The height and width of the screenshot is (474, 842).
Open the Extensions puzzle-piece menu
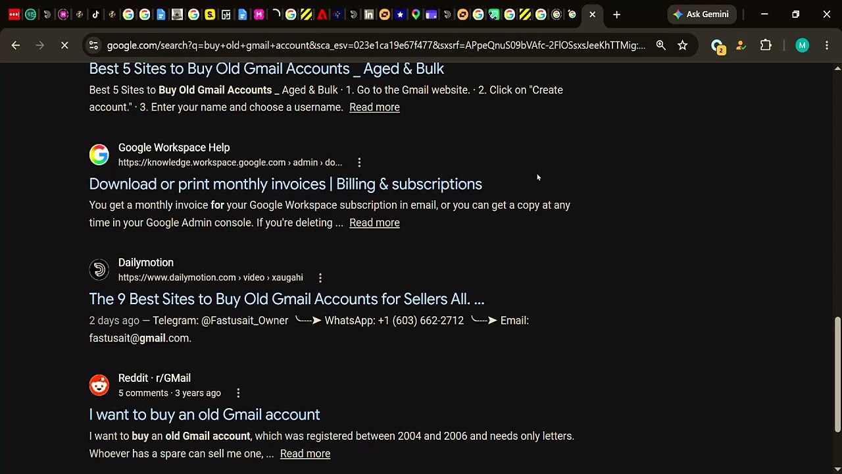766,45
